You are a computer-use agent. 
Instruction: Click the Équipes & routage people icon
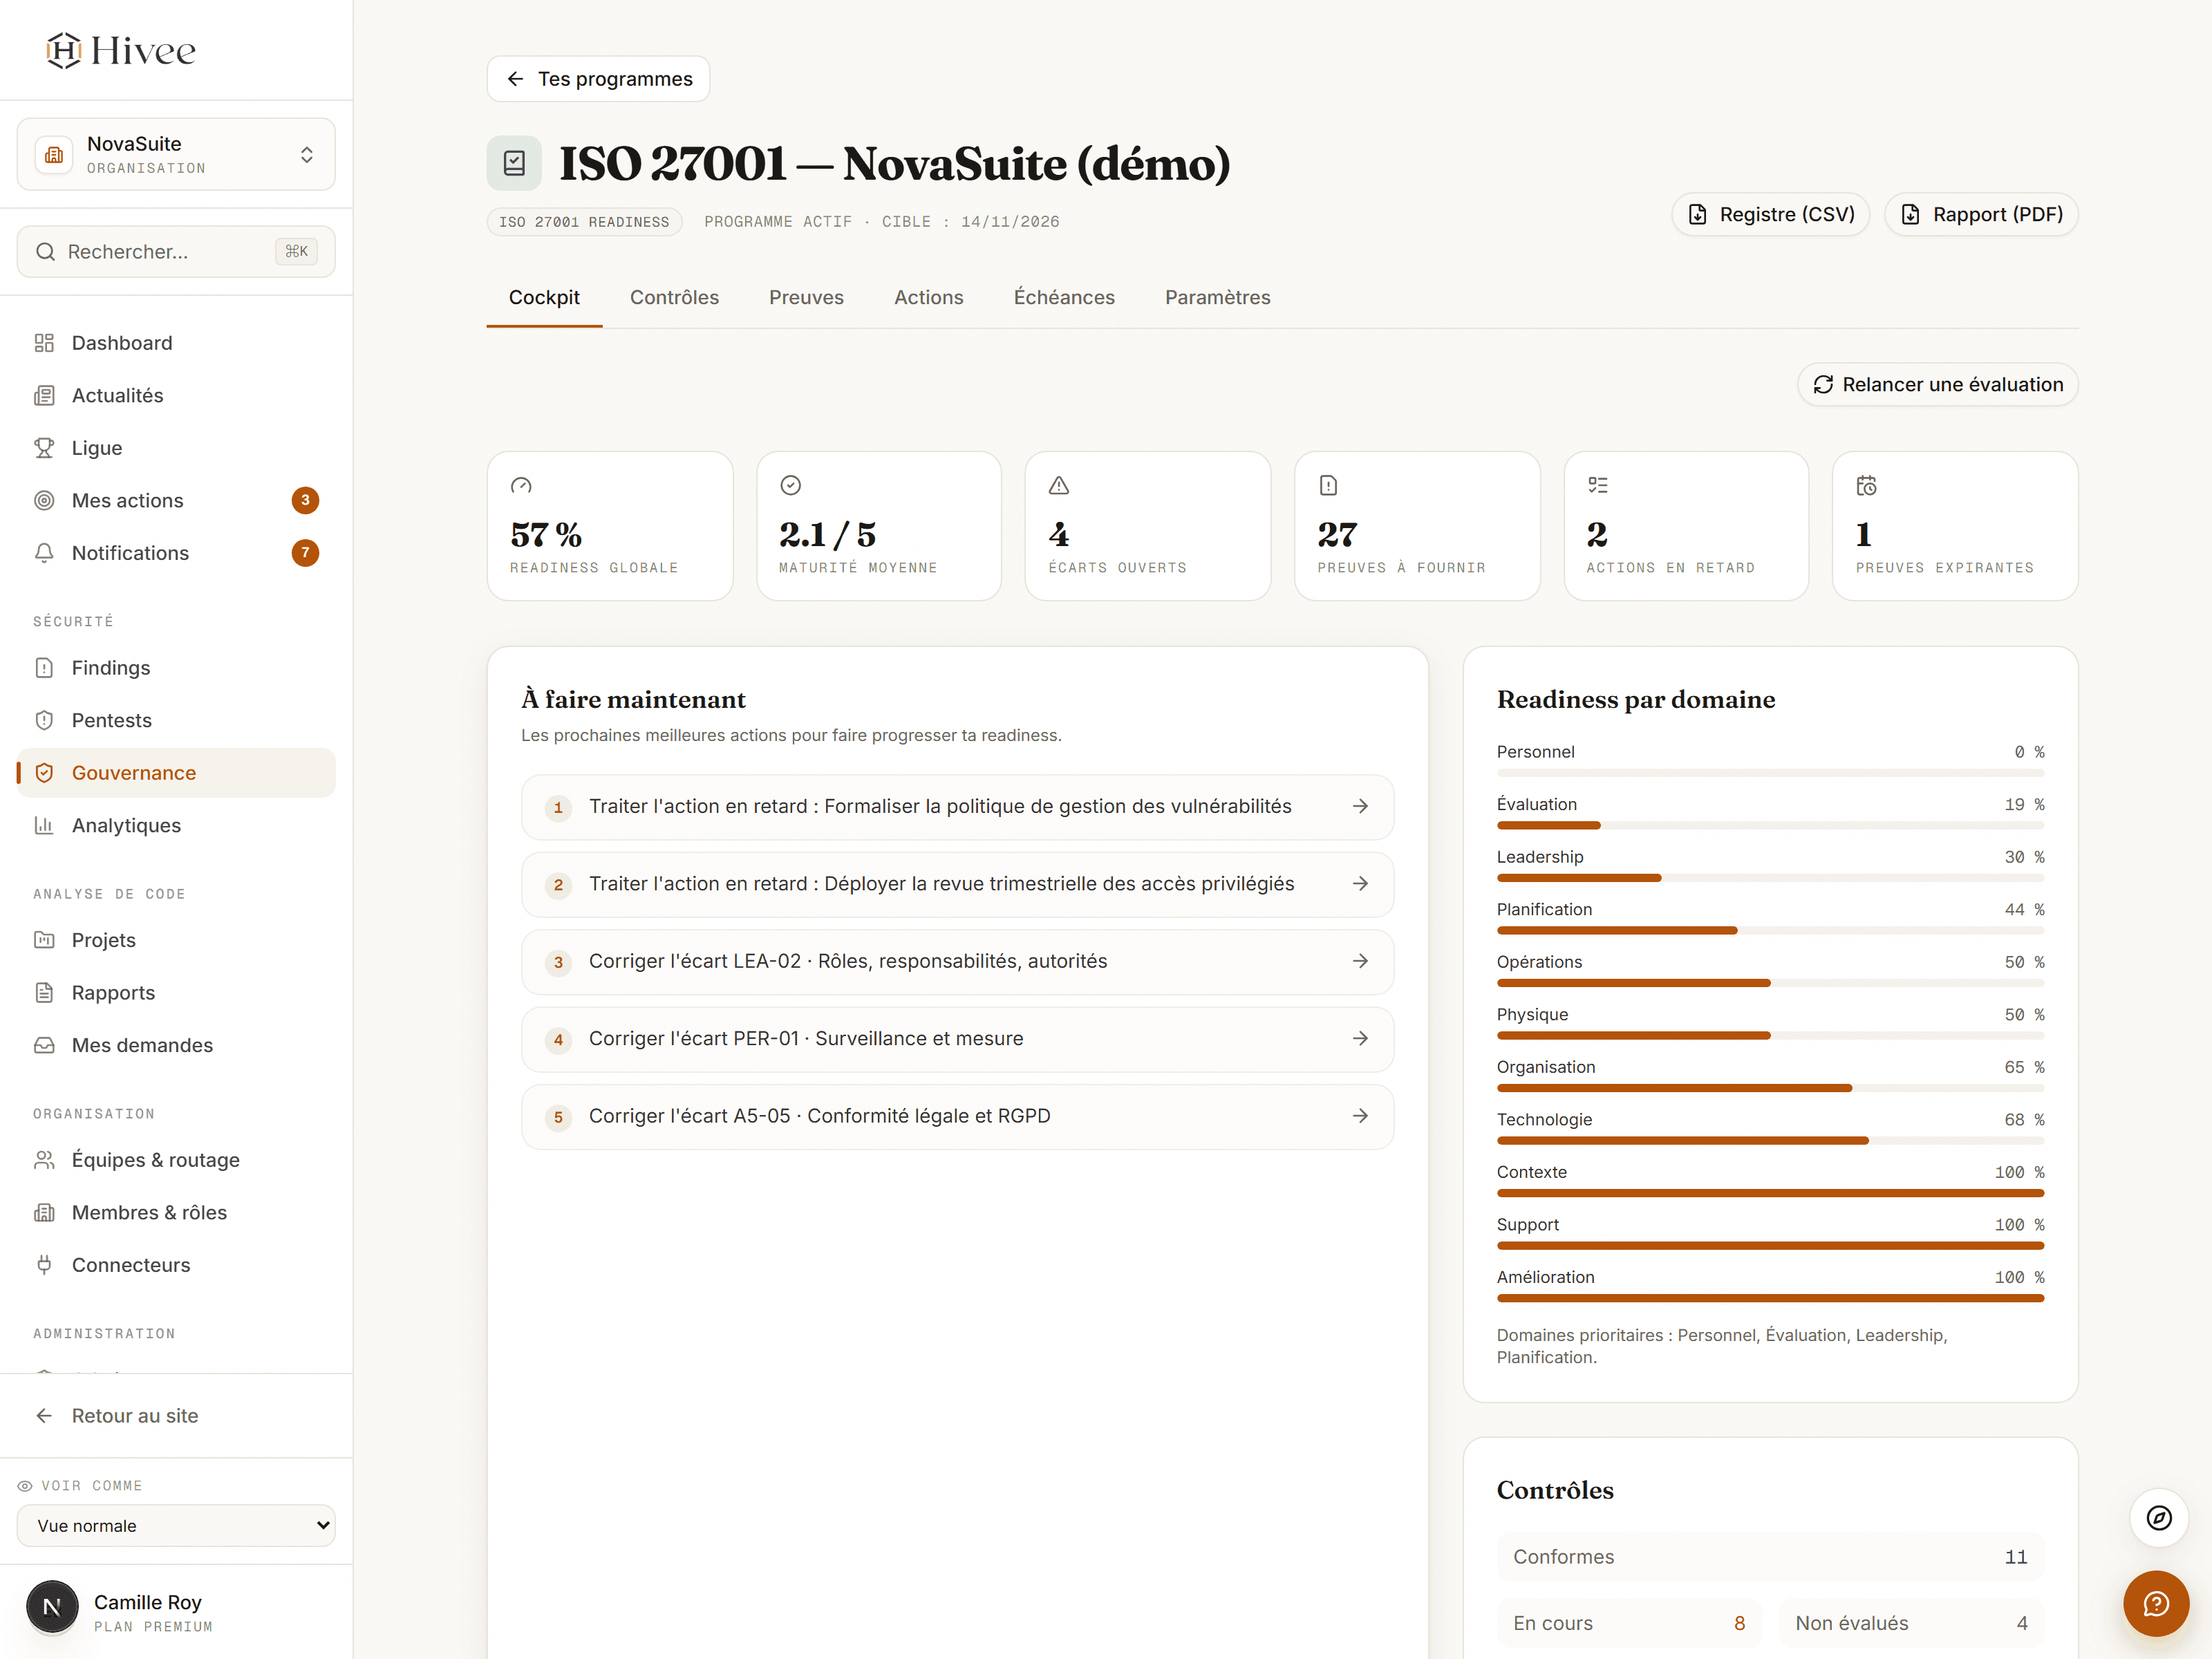44,1160
